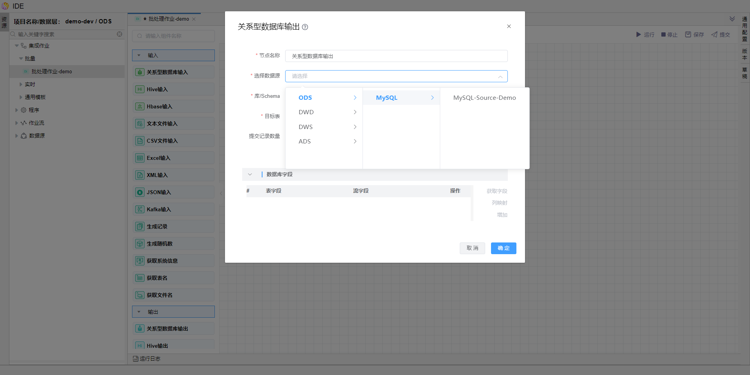Focus the node name text field
Screen dimensions: 750x375
pos(396,56)
